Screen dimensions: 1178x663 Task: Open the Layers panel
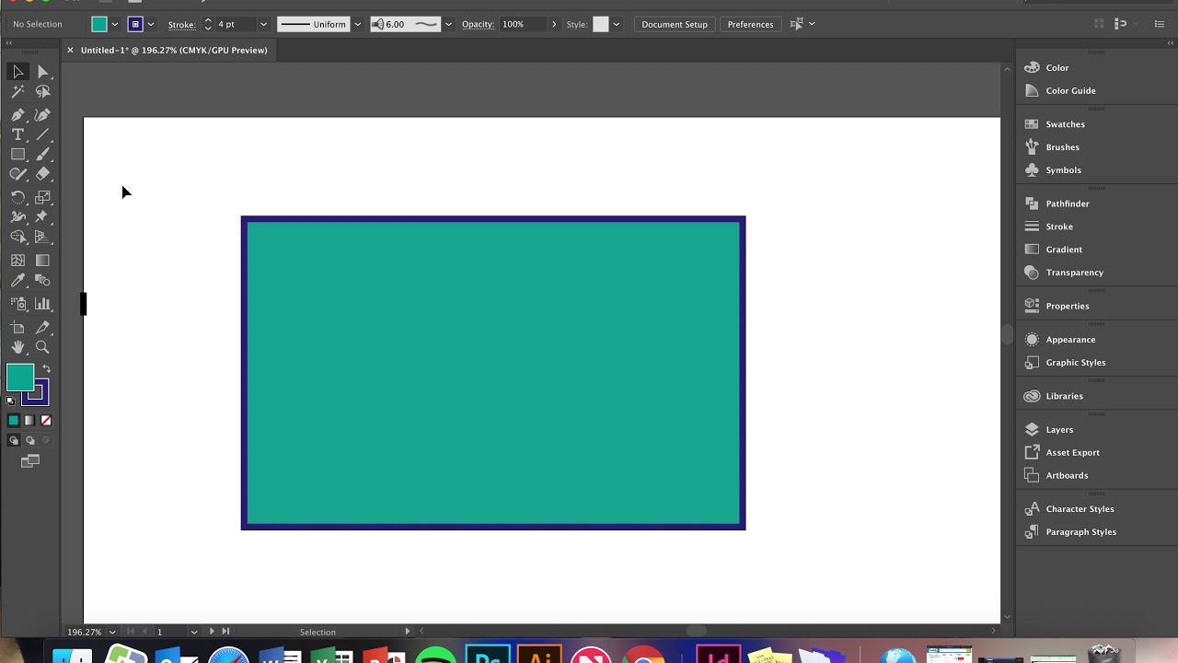[x=1059, y=430]
